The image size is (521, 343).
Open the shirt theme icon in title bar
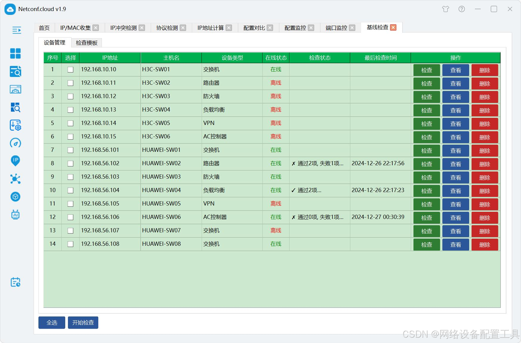[x=446, y=9]
